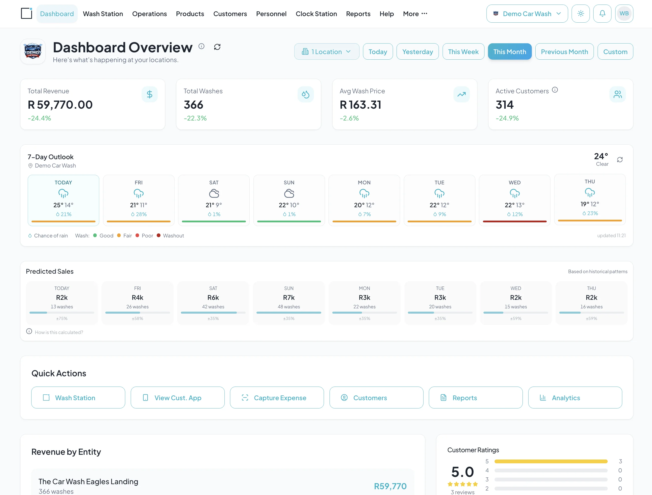The width and height of the screenshot is (652, 495).
Task: Go to Wash Station in the navbar
Action: pyautogui.click(x=103, y=14)
